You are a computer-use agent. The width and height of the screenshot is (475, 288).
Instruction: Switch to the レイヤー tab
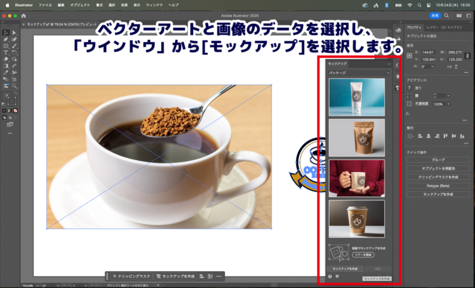pos(432,27)
